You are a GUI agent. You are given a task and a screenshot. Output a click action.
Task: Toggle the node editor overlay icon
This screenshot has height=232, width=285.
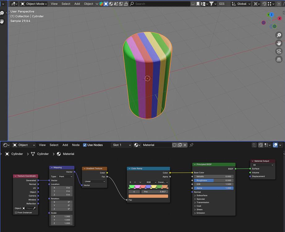click(x=275, y=145)
